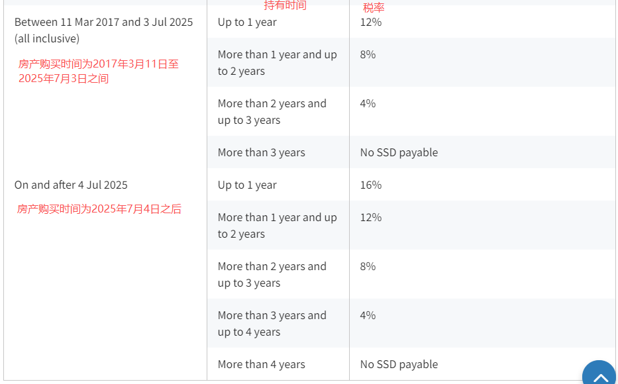Viewport: 618px width, 384px height.
Task: Click the red 持有时间 annotation
Action: tap(285, 5)
